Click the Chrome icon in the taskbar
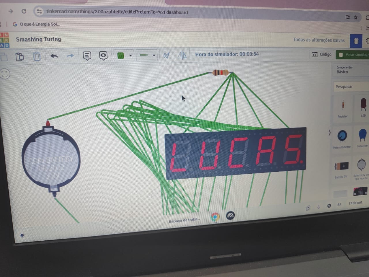 215,217
